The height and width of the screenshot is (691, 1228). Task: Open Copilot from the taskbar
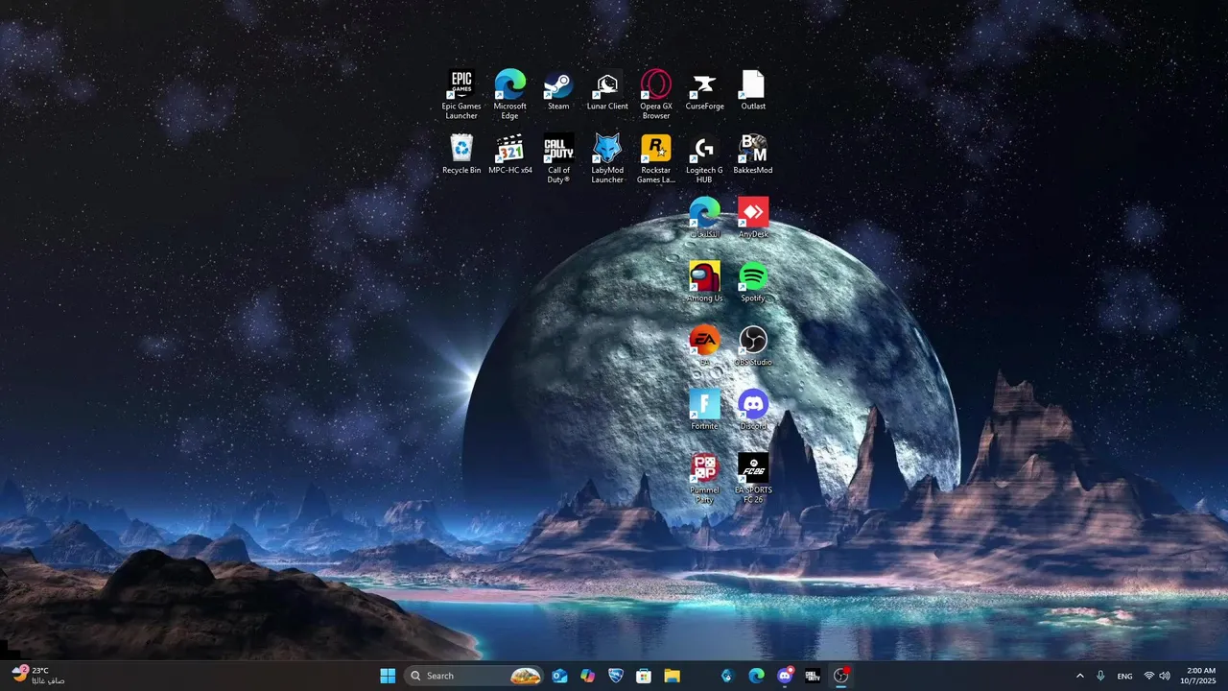click(587, 676)
